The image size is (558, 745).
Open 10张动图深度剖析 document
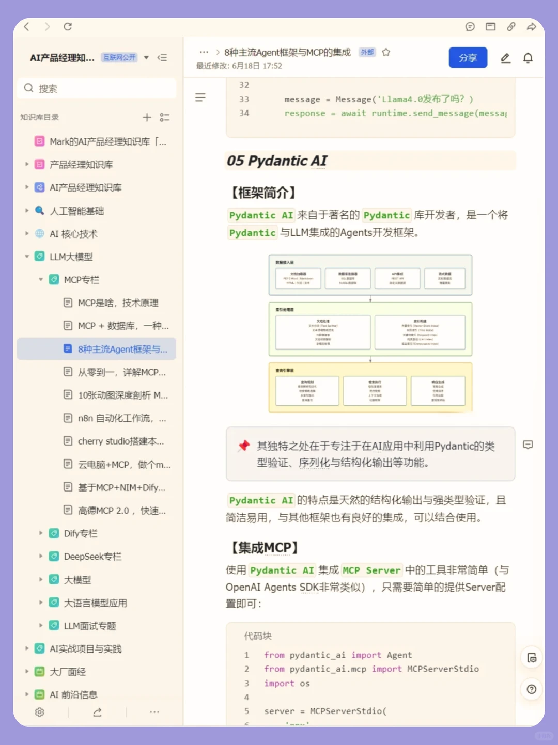pyautogui.click(x=97, y=395)
